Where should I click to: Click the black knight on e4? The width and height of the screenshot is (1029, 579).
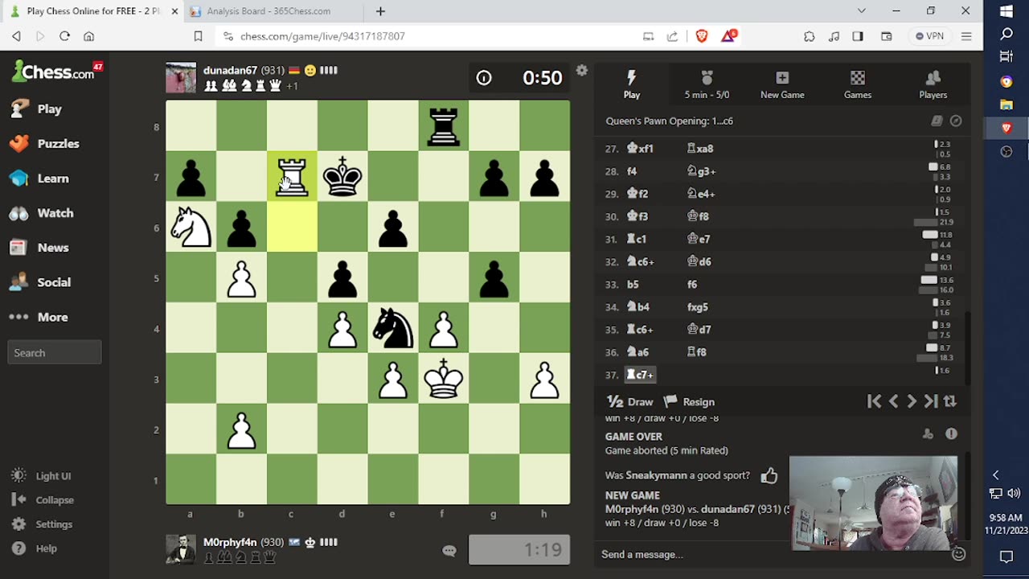click(x=393, y=328)
